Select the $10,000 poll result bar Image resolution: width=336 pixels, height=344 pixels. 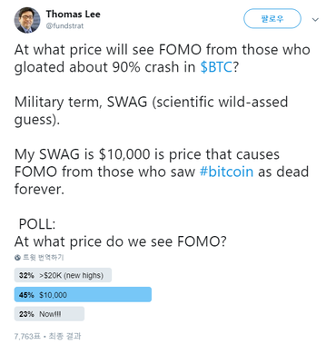[x=83, y=295]
